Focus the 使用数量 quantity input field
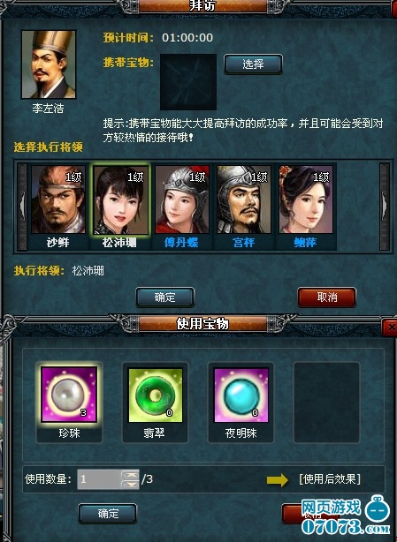 [x=100, y=479]
